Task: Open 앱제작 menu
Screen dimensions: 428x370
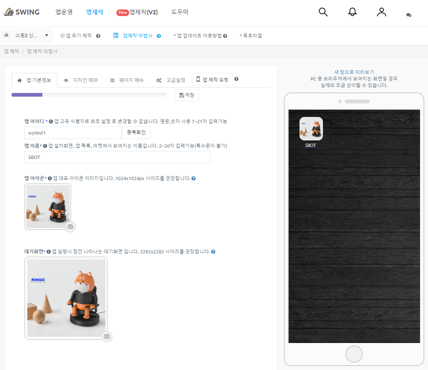Action: point(95,12)
